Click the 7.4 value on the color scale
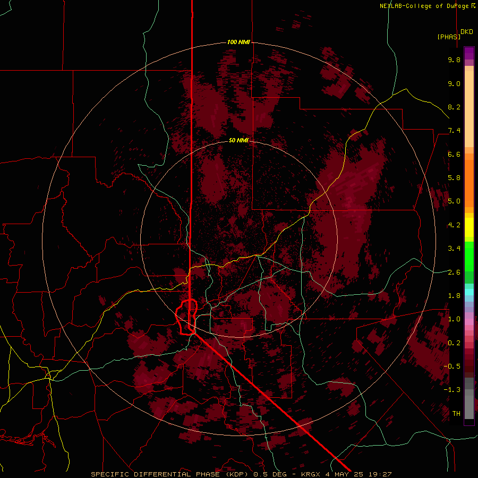 [454, 131]
